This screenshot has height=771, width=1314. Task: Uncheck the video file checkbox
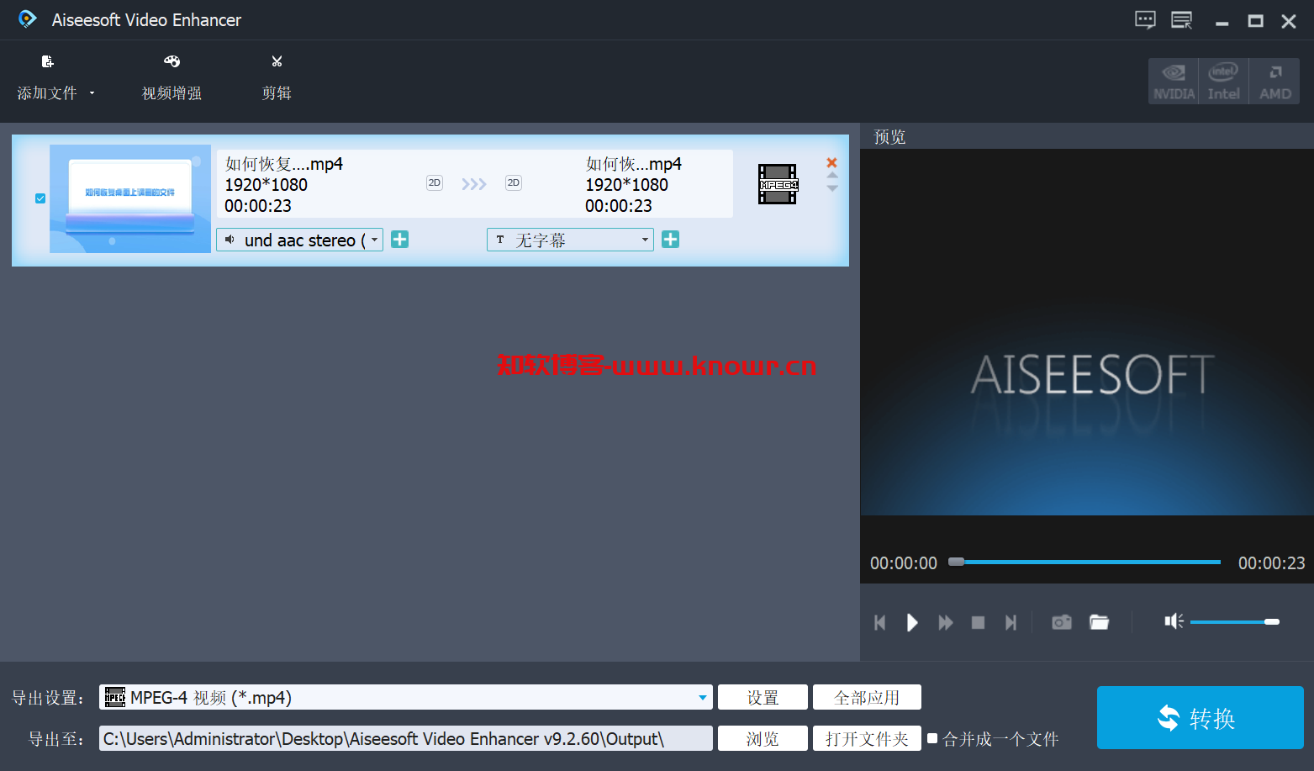tap(40, 198)
